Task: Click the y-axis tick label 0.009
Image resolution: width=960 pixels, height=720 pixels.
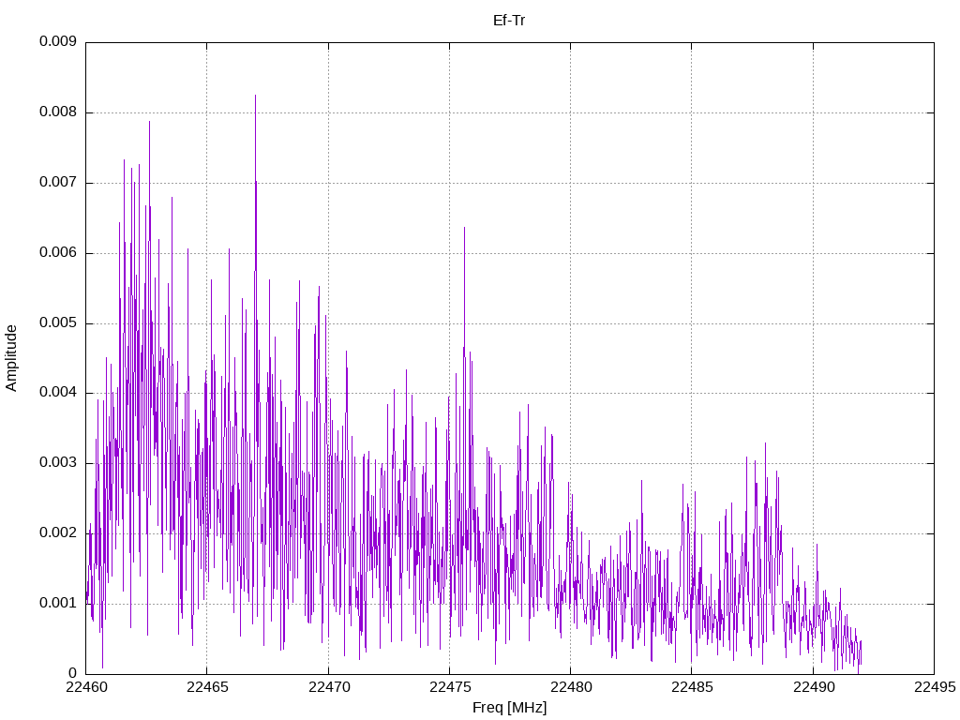Action: (x=58, y=41)
